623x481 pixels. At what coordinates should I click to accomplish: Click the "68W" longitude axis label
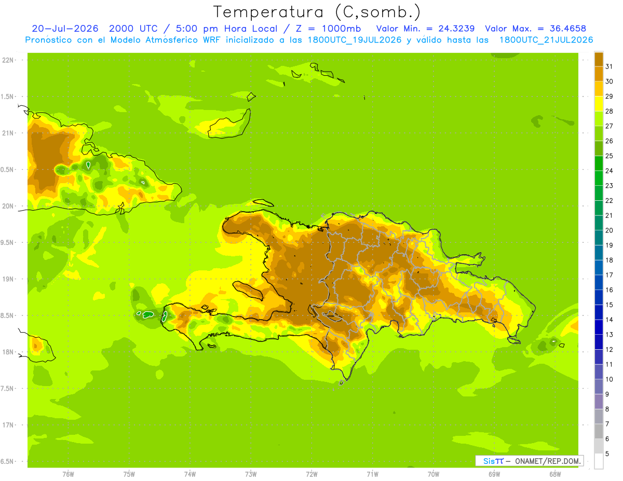coord(555,474)
